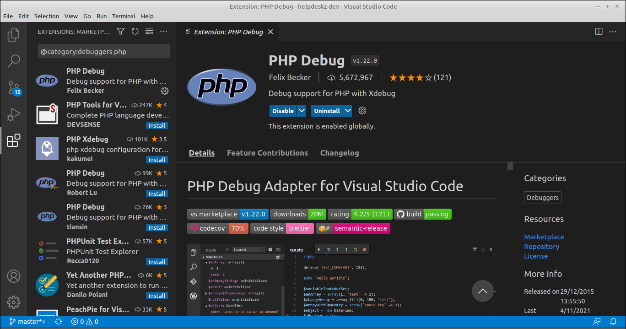Open PHP Debug extension settings gear
626x329 pixels.
[x=362, y=110]
